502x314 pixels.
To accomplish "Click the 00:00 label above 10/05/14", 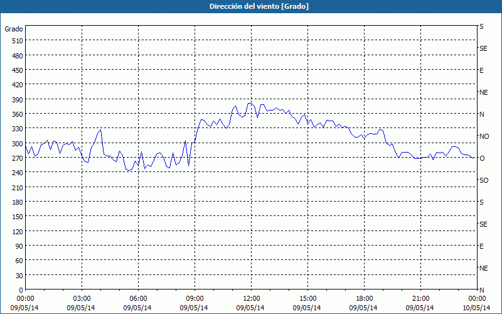I will coord(477,299).
